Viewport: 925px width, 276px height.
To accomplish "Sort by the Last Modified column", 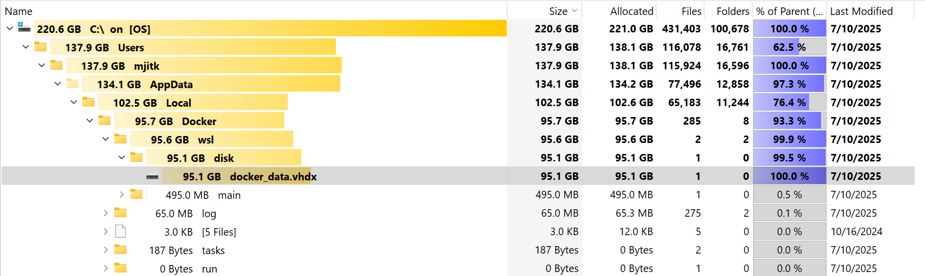I will [x=861, y=11].
